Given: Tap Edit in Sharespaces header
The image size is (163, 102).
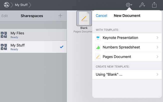Looking at the screenshot, I should click(5, 16).
